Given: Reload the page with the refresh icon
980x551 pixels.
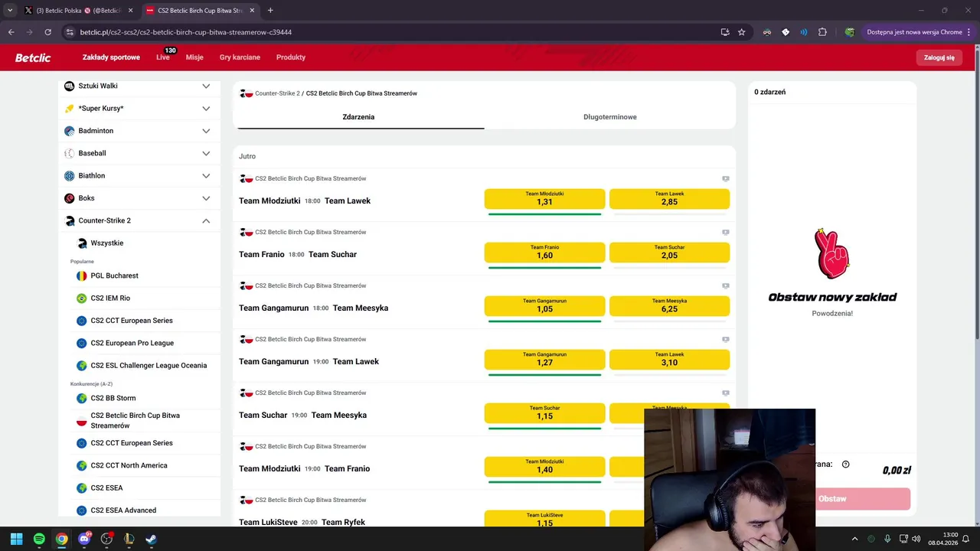Looking at the screenshot, I should coord(47,32).
